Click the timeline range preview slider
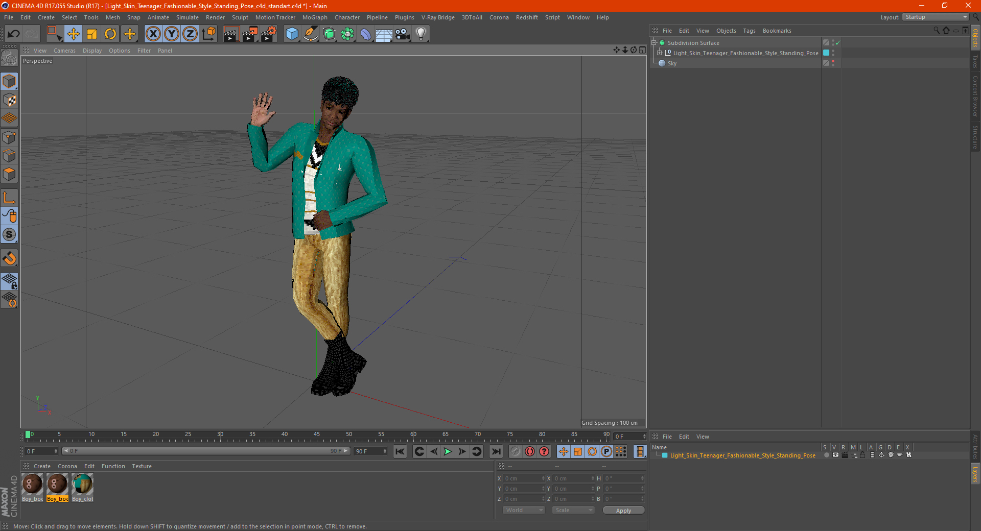This screenshot has height=531, width=981. (x=206, y=451)
